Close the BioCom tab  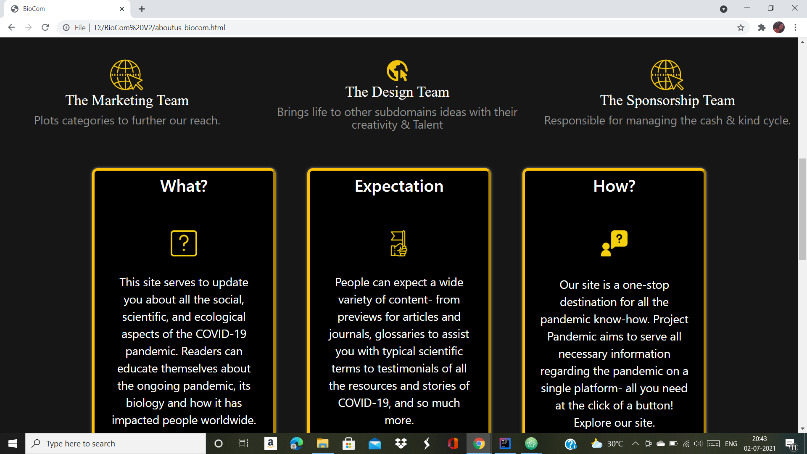[x=122, y=9]
